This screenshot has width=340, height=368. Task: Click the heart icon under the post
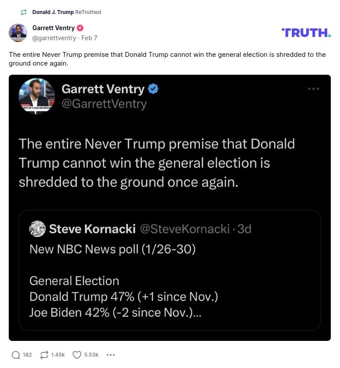tap(77, 355)
